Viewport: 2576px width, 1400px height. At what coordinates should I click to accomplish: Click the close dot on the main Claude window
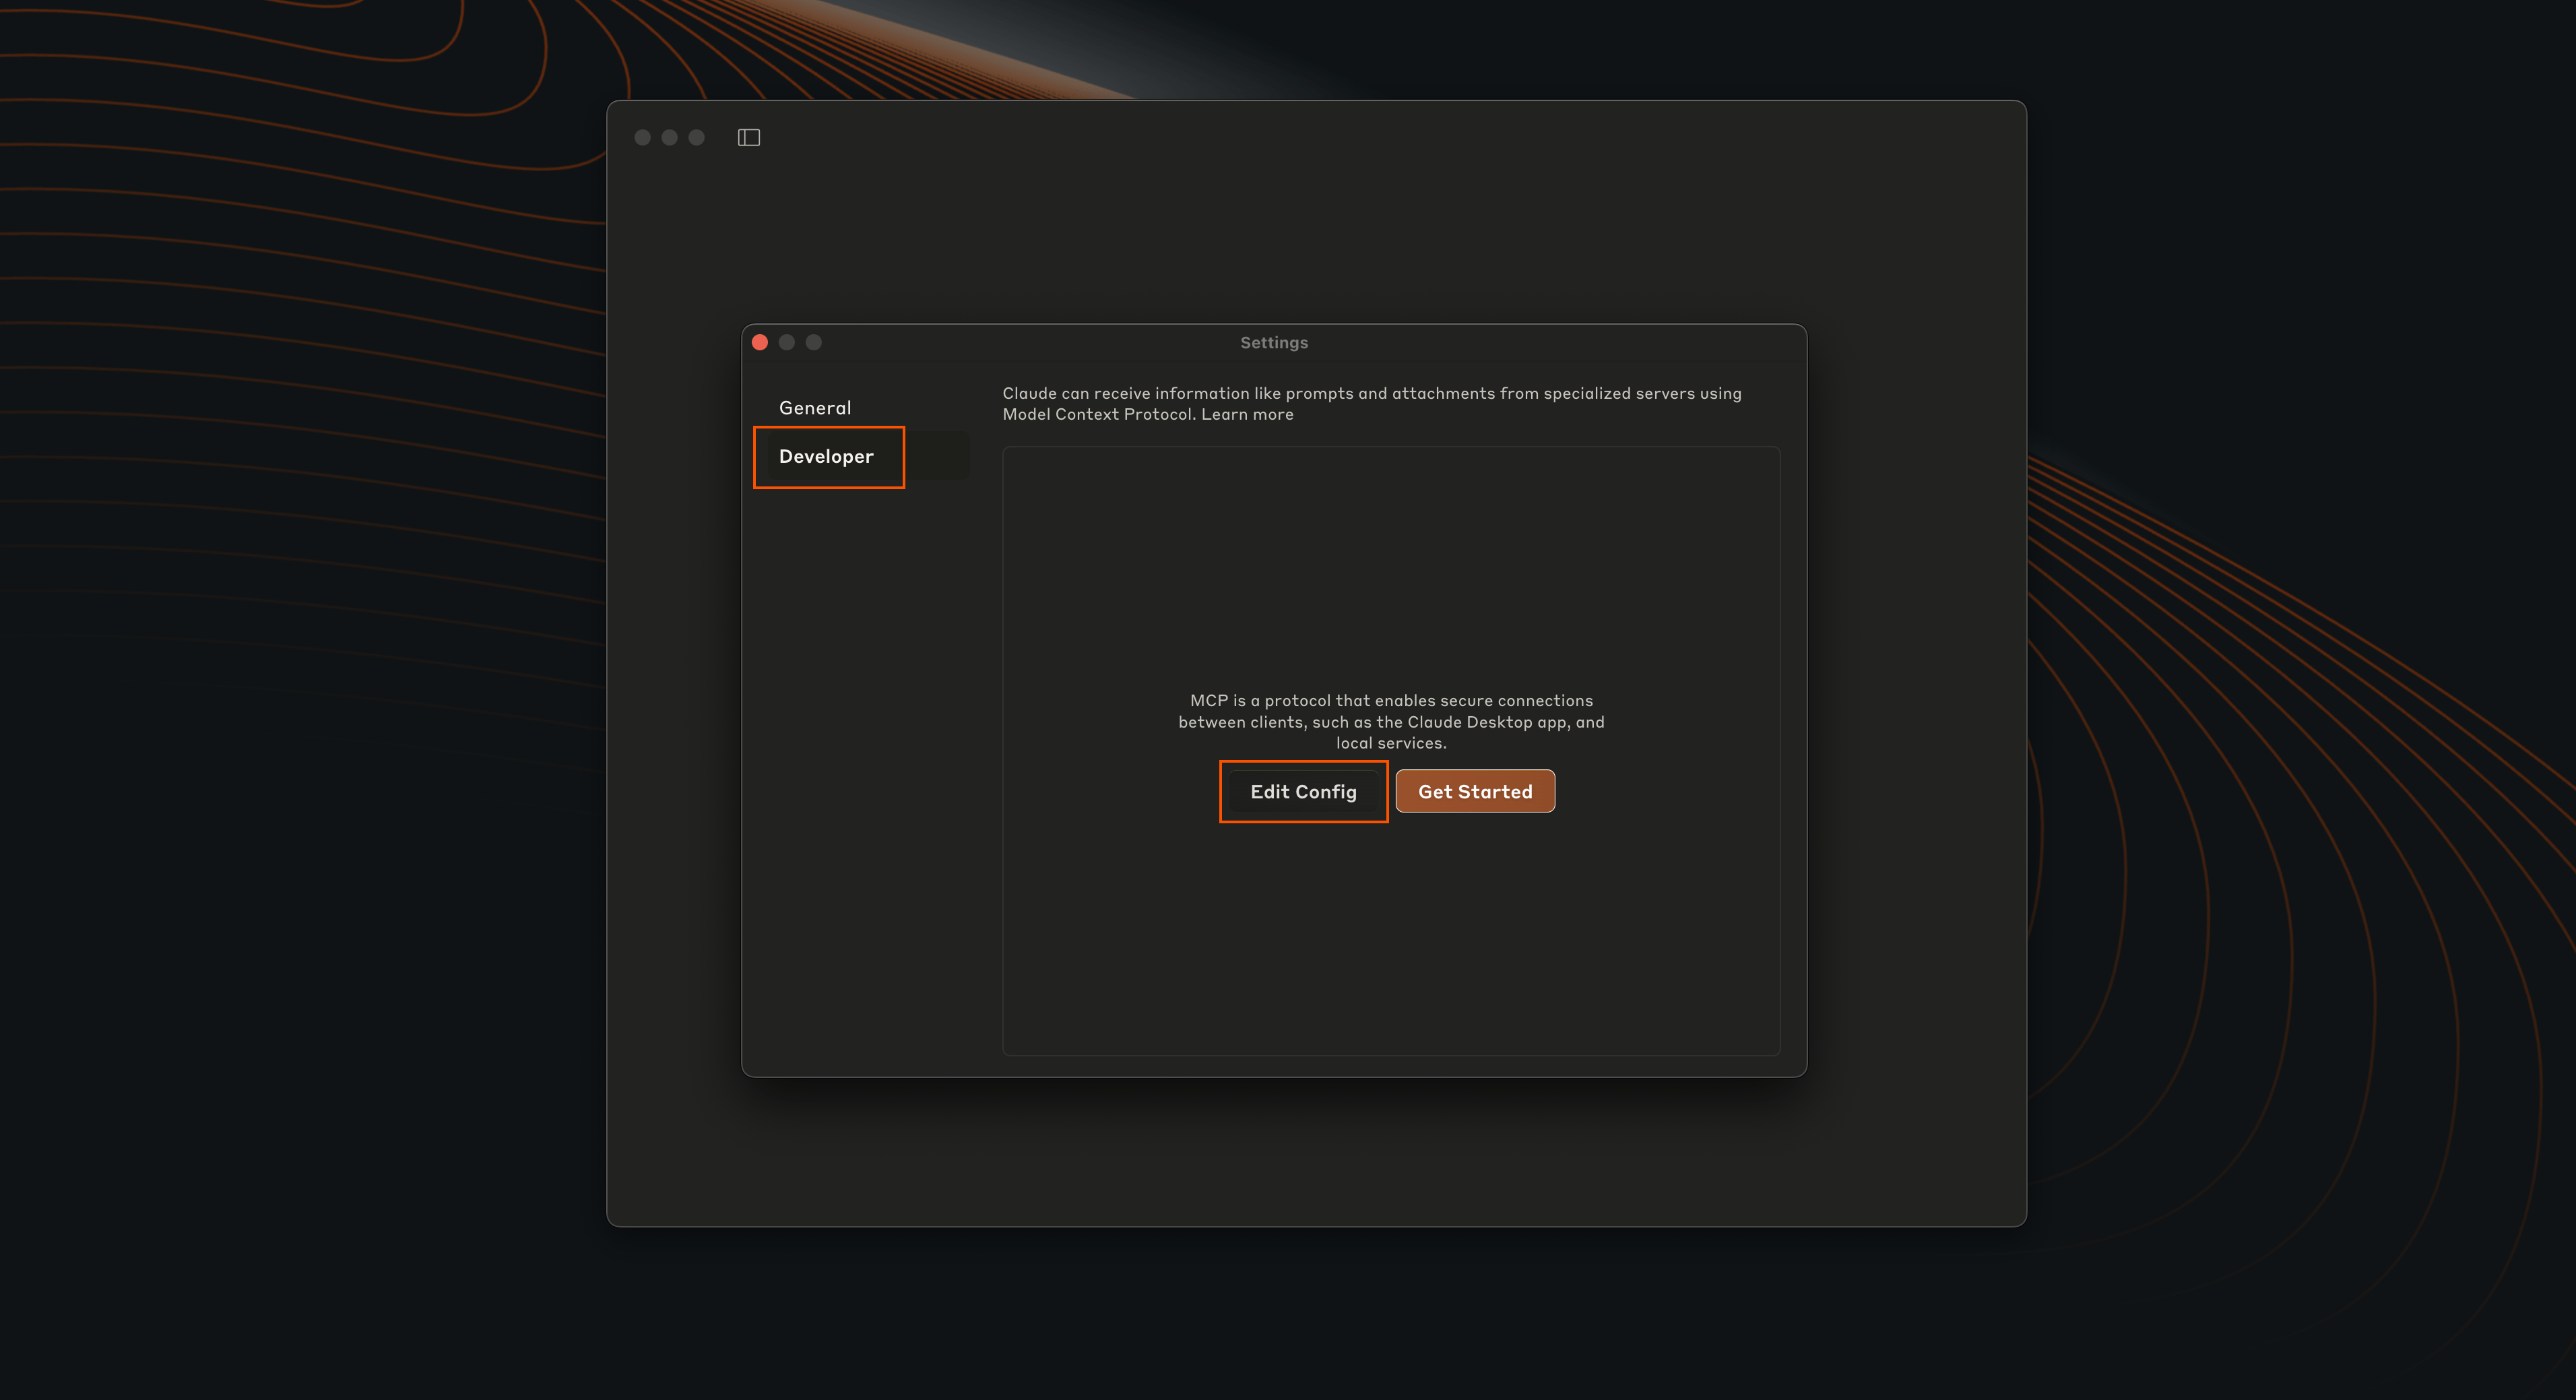click(642, 137)
